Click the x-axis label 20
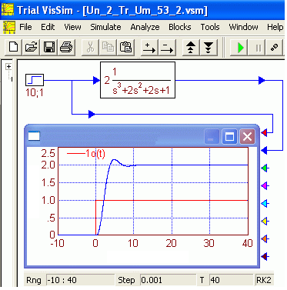The height and width of the screenshot is (290, 287). click(x=171, y=243)
